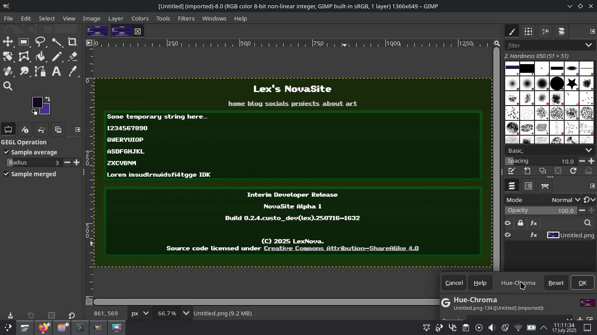Click OK in the Hue-Chroma dialog
Screen dimensions: 597x335
coord(582,283)
